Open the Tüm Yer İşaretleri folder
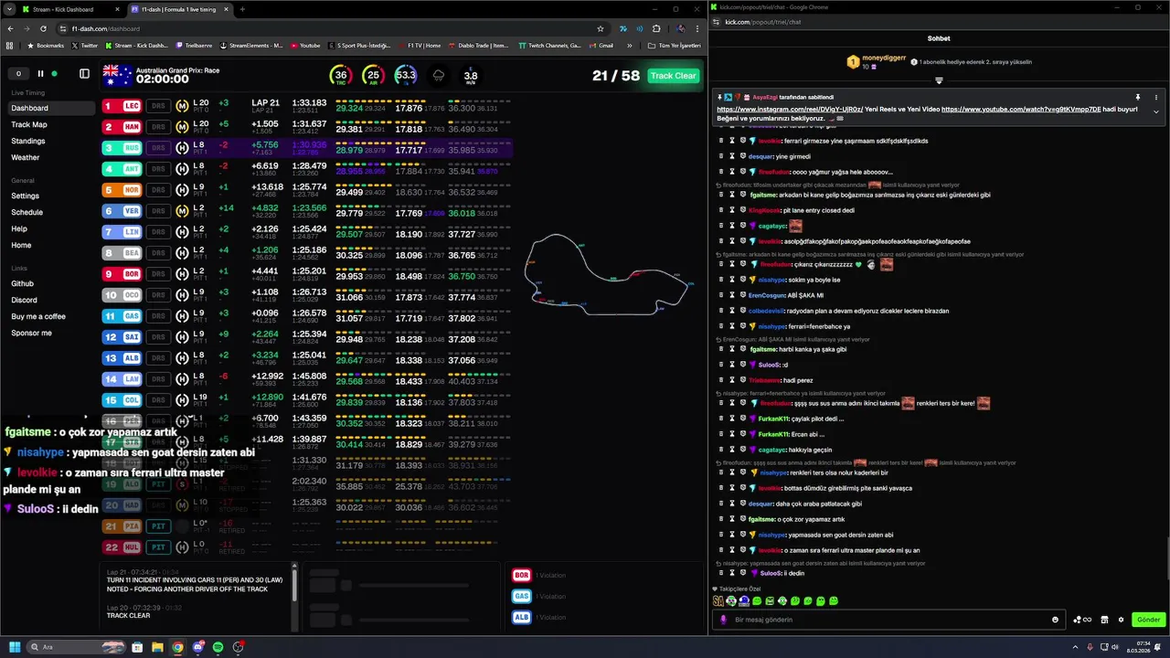The height and width of the screenshot is (658, 1170). click(674, 45)
